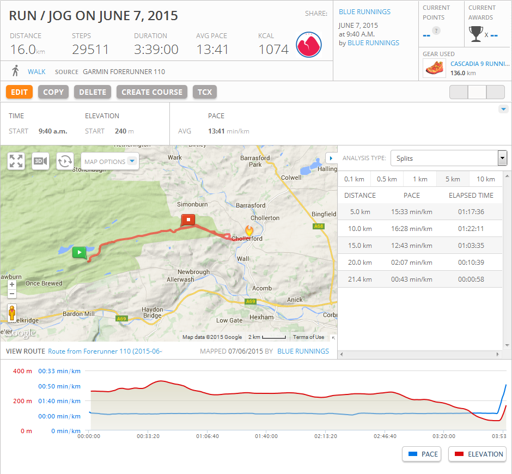The image size is (512, 474).
Task: Click the green route start marker
Action: tap(80, 252)
